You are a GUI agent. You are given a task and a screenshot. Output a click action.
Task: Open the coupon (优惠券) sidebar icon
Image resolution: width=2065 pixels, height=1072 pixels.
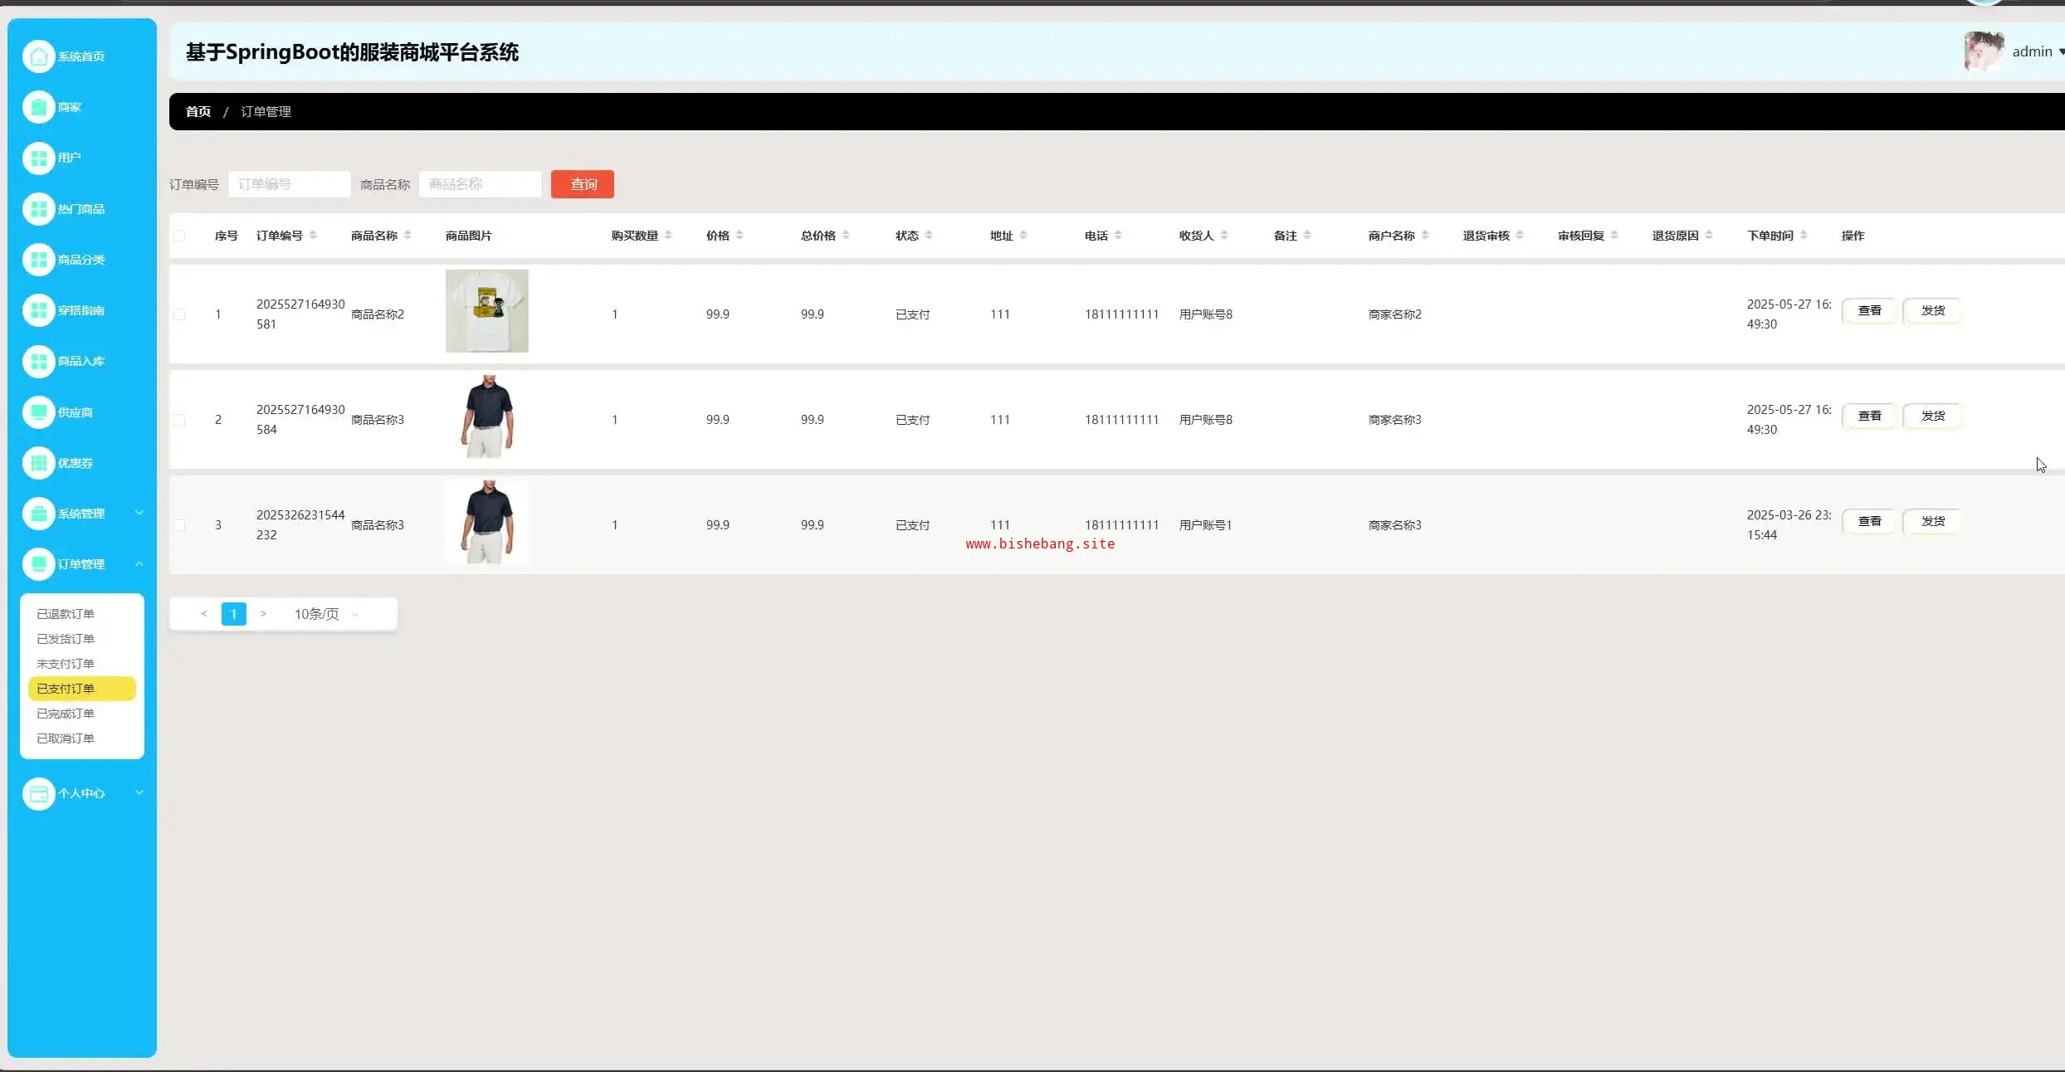point(38,463)
